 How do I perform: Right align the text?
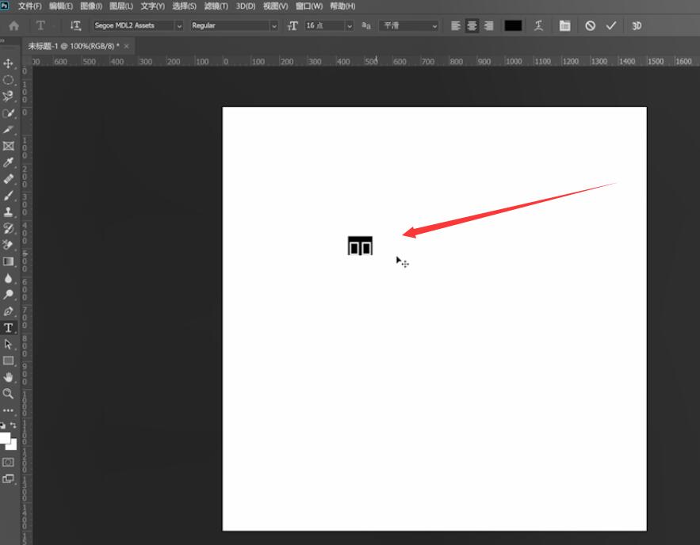tap(489, 26)
